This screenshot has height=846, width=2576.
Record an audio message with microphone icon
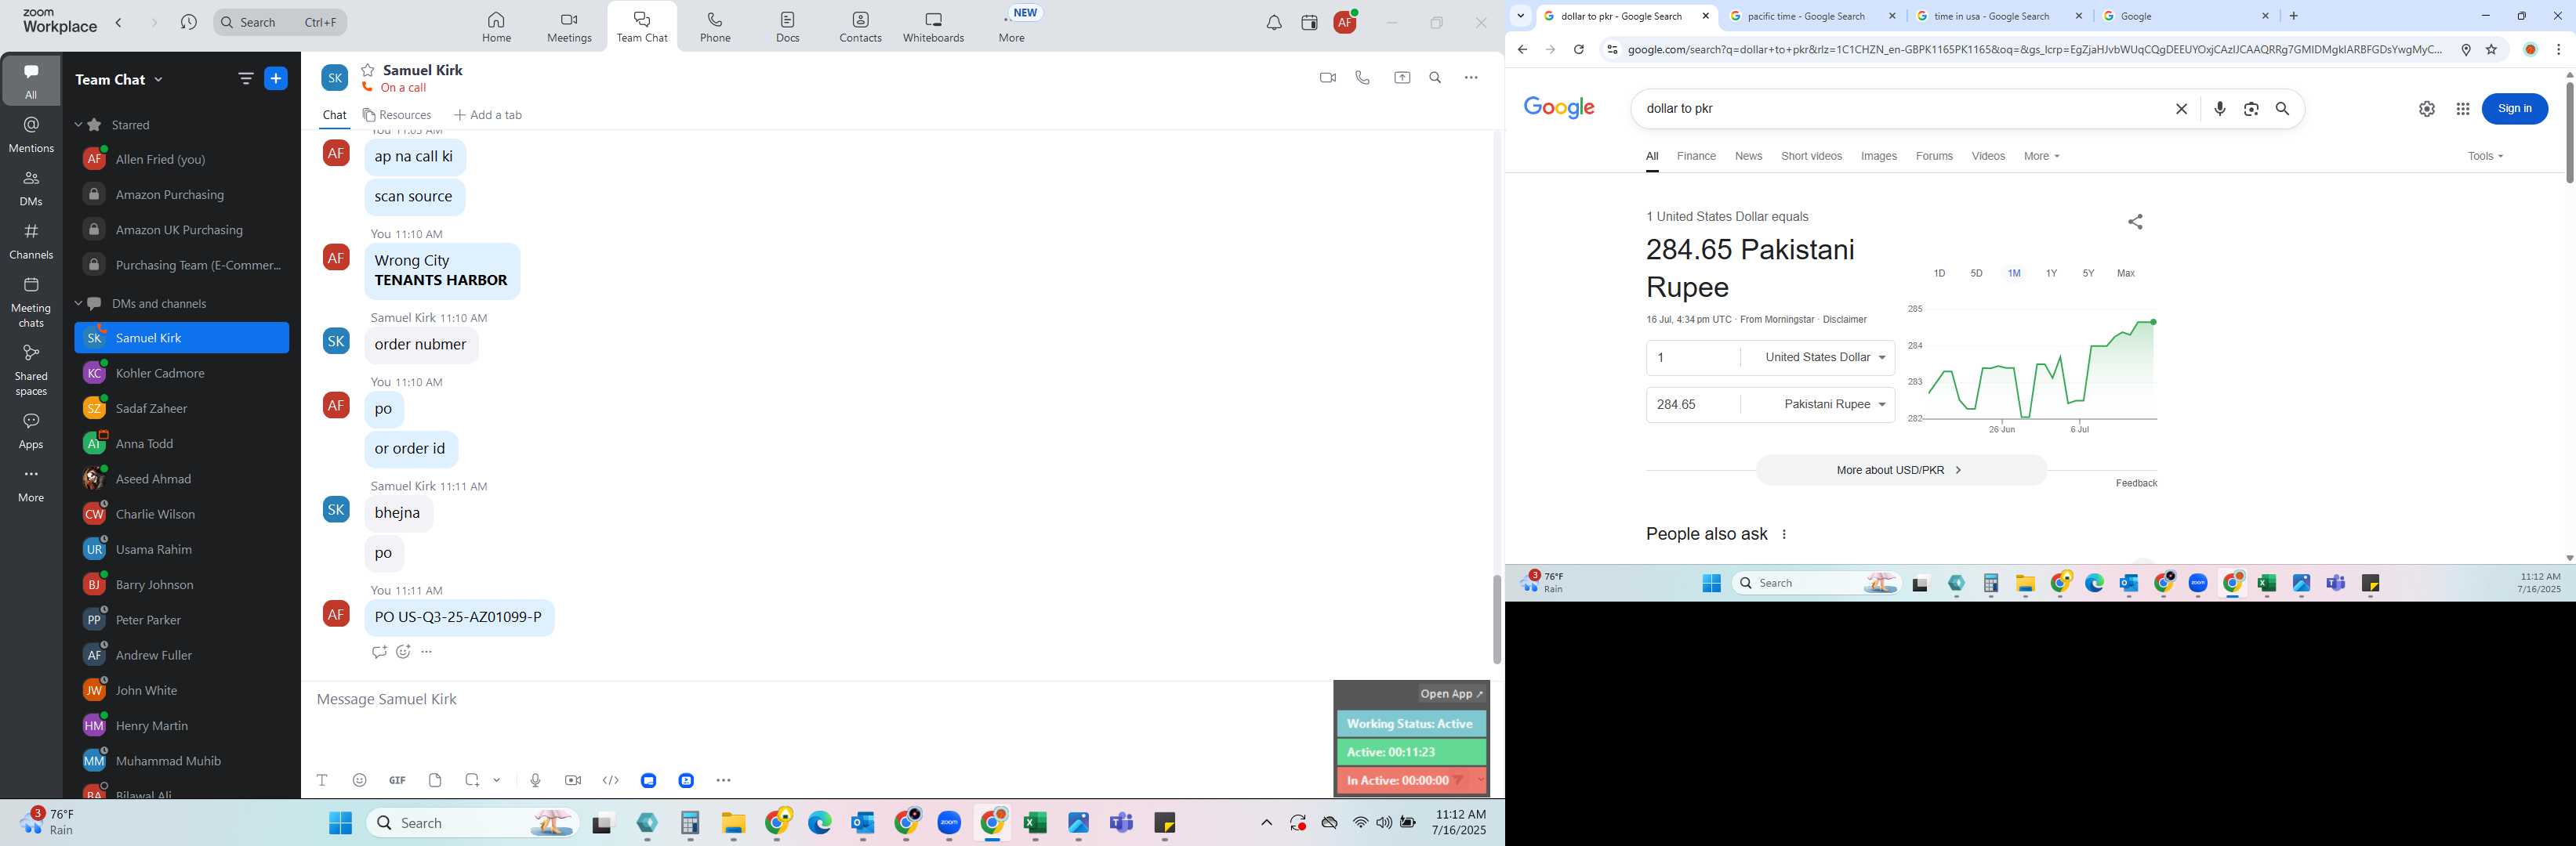tap(535, 780)
